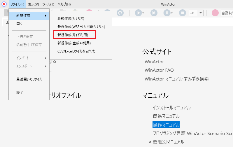Open the ツール(T) menu
The height and width of the screenshot is (147, 233).
[x=48, y=4]
